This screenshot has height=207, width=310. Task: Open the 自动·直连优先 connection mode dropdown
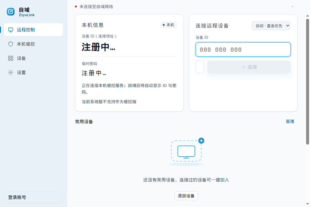[x=271, y=26]
